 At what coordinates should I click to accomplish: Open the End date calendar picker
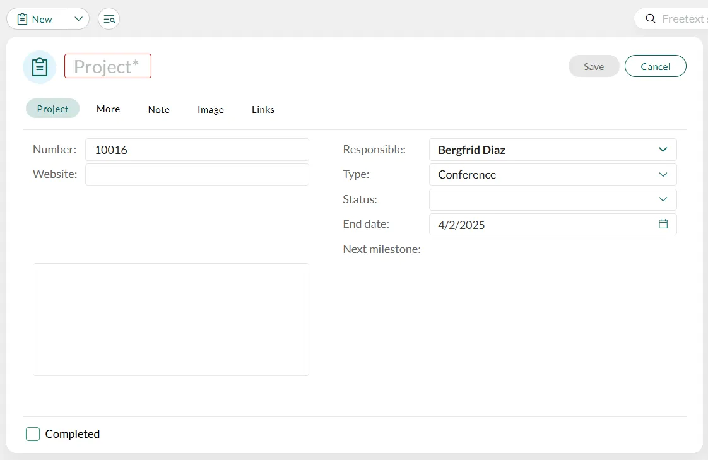pyautogui.click(x=663, y=224)
